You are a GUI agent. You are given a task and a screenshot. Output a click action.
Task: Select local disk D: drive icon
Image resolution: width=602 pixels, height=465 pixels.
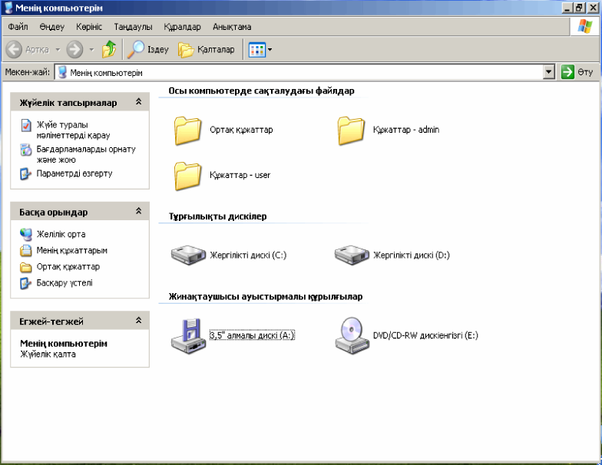pyautogui.click(x=352, y=255)
